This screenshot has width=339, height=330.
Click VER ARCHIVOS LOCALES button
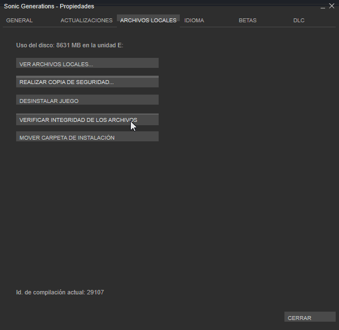pyautogui.click(x=87, y=63)
